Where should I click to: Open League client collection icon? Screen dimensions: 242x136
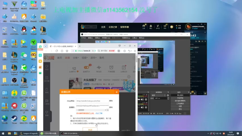pyautogui.click(x=151, y=27)
